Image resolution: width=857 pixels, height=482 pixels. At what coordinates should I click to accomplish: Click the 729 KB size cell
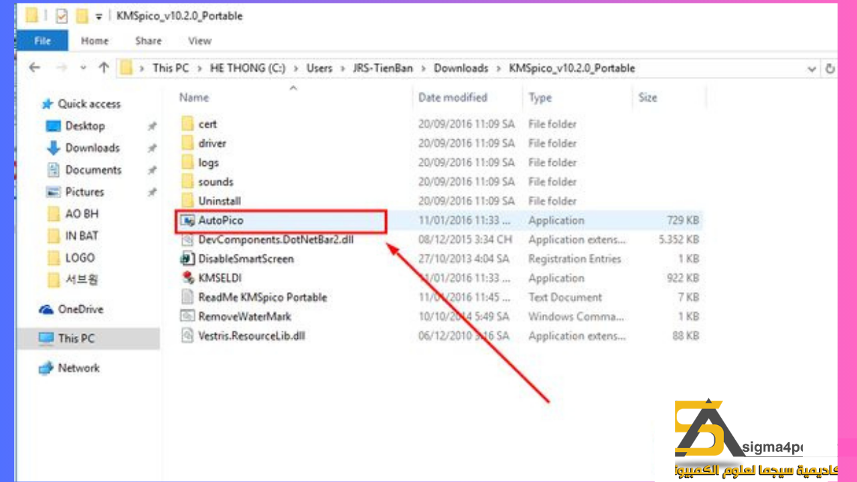683,220
